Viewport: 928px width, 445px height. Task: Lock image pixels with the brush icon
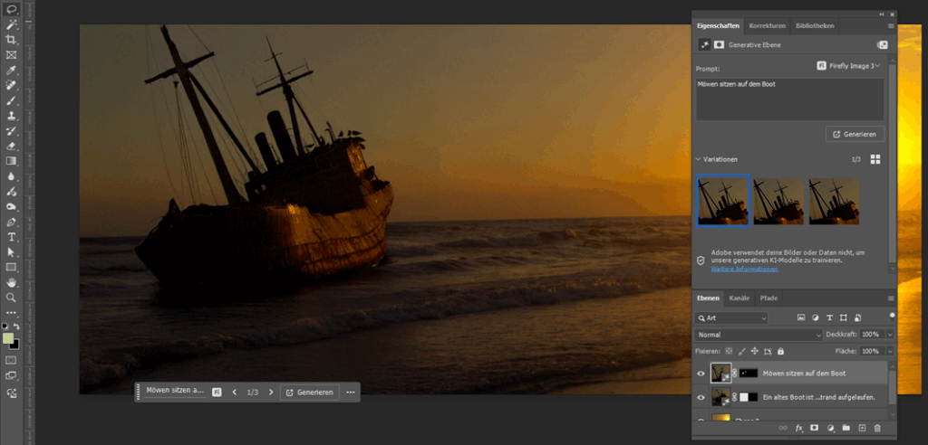point(742,351)
